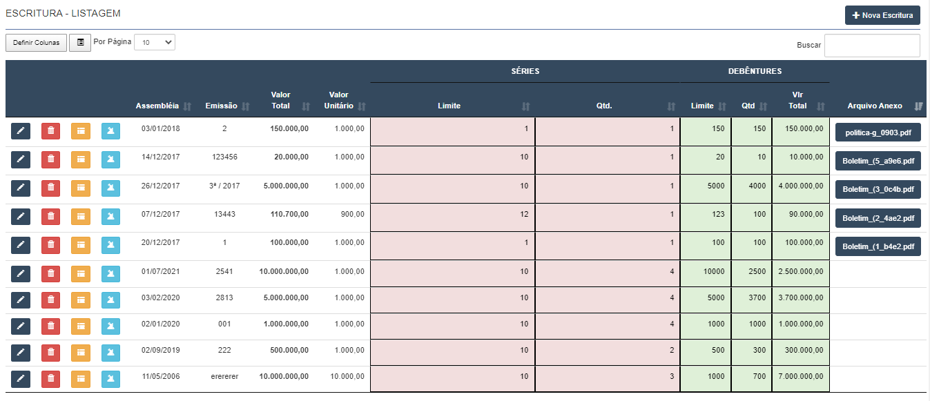The width and height of the screenshot is (930, 401).
Task: Delete the row dated 20/12/2017
Action: pyautogui.click(x=50, y=244)
